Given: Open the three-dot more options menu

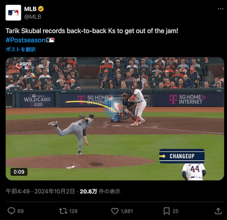Looking at the screenshot, I should [x=221, y=9].
